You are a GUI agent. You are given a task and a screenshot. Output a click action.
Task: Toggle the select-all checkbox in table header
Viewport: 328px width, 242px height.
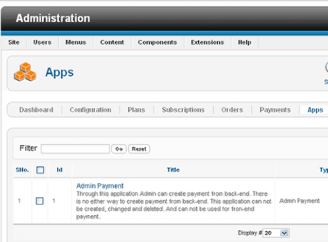[40, 170]
